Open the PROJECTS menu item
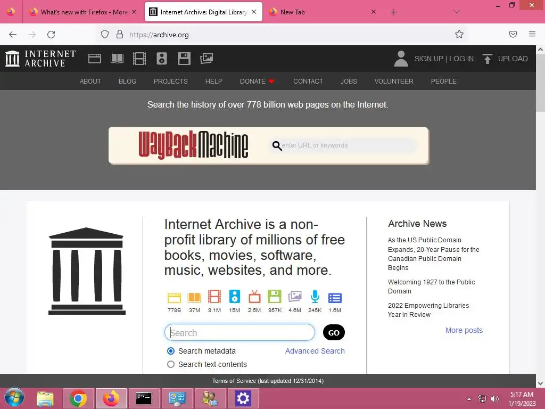Viewport: 545px width, 409px height. [x=171, y=81]
